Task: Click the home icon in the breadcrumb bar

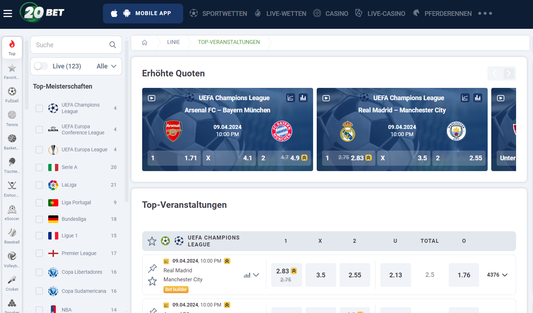Action: (x=144, y=42)
